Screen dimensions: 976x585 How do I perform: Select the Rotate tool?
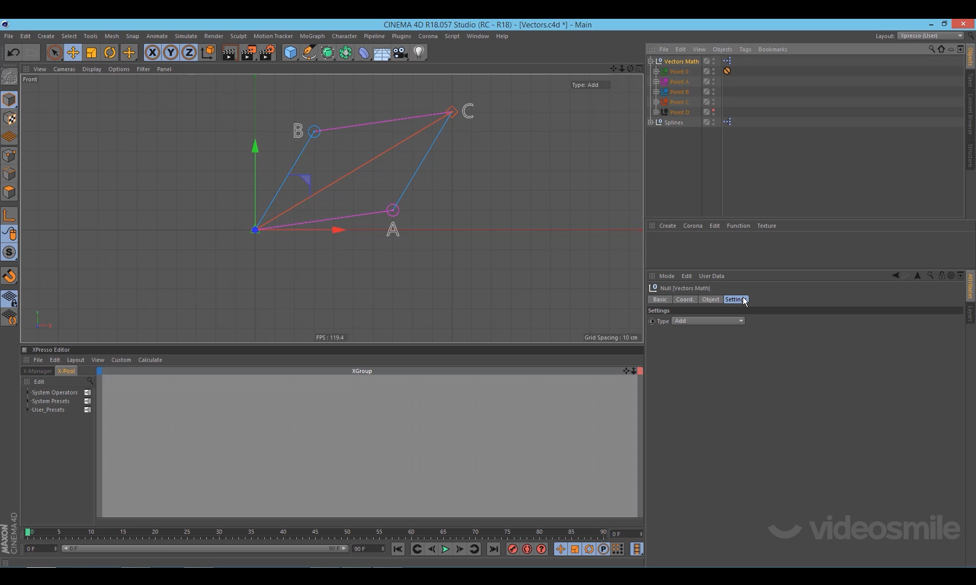click(110, 53)
